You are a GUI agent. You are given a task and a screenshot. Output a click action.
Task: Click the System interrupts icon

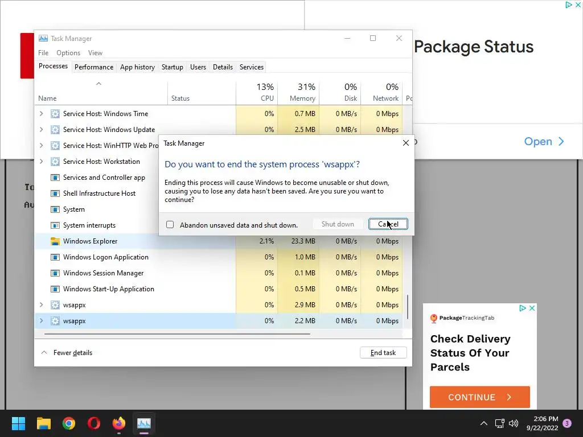[55, 225]
